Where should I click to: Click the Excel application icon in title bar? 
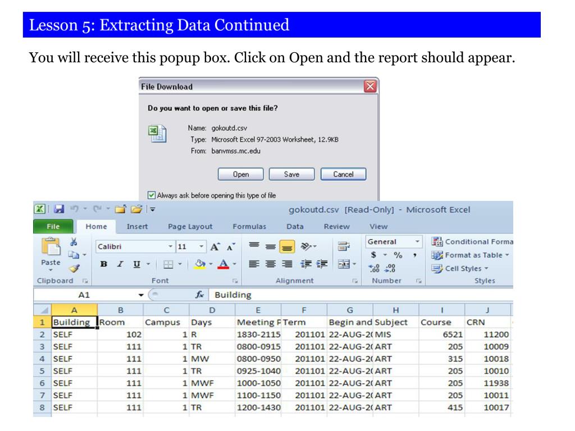click(x=40, y=209)
